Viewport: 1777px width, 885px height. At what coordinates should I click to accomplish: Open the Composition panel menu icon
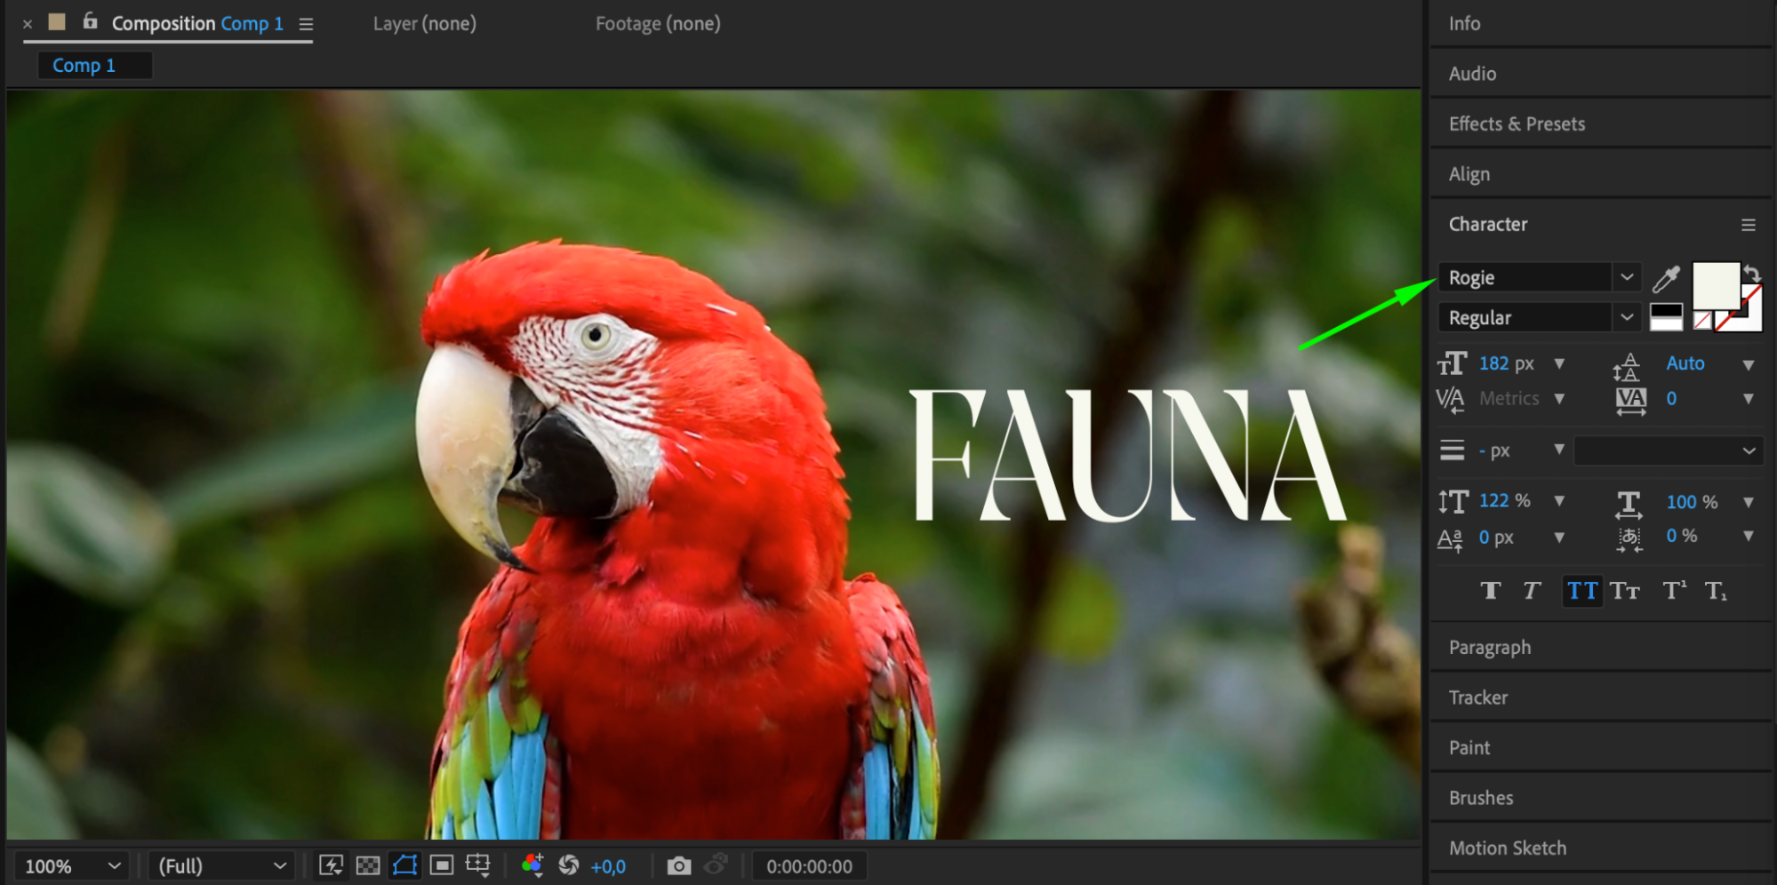[306, 24]
